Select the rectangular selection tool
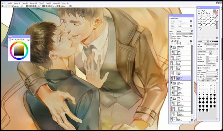Image resolution: width=223 pixels, height=131 pixels. 199,11
